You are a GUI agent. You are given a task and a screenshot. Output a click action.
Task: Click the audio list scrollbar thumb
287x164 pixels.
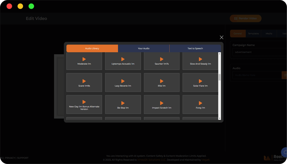tap(220, 77)
